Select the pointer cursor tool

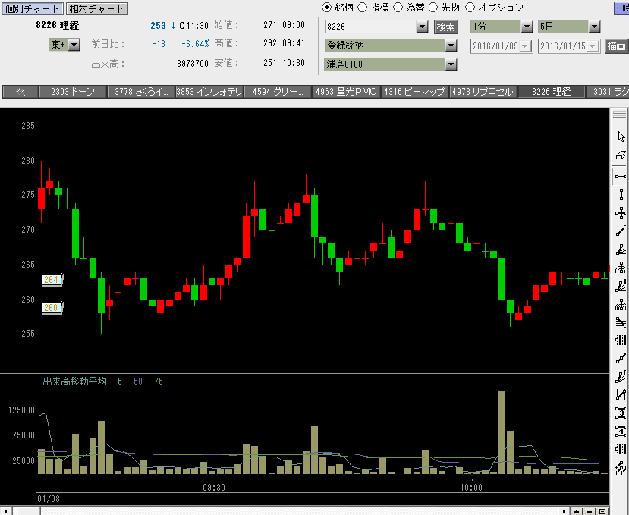621,137
